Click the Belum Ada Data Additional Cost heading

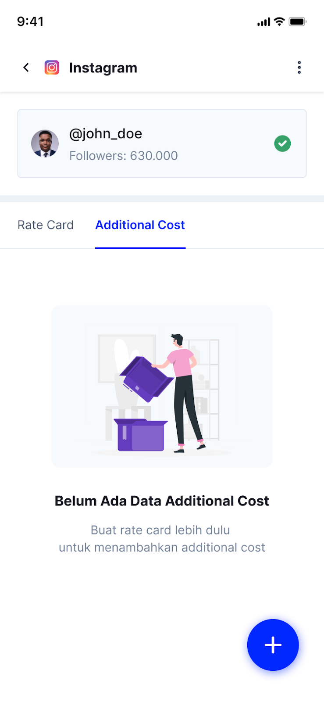tap(162, 501)
